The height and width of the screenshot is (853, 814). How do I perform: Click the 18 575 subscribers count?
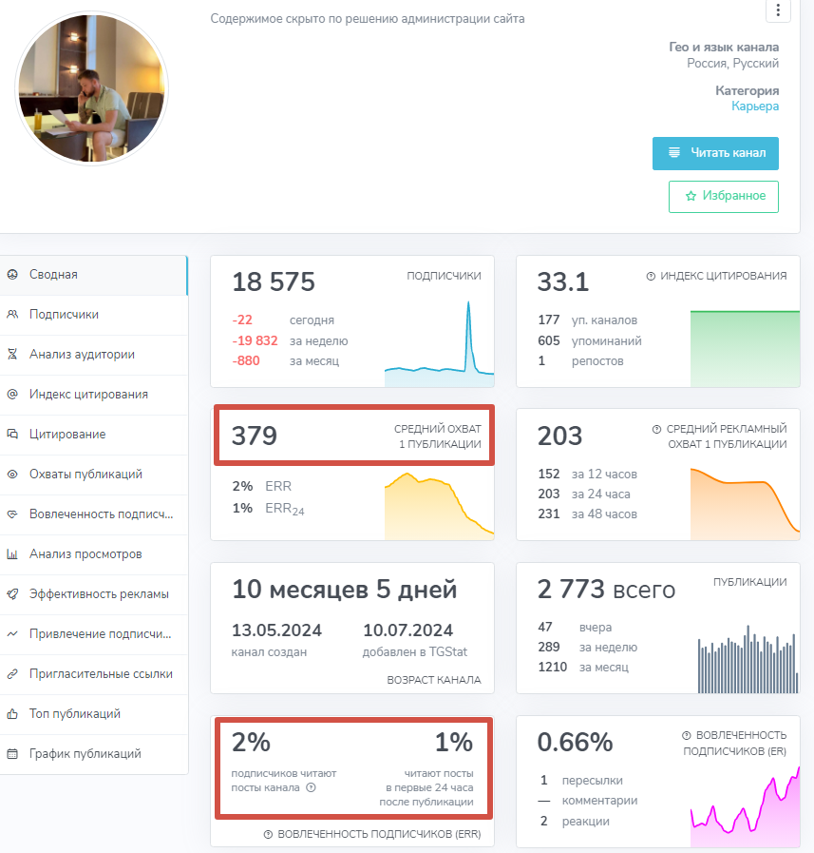coord(274,281)
